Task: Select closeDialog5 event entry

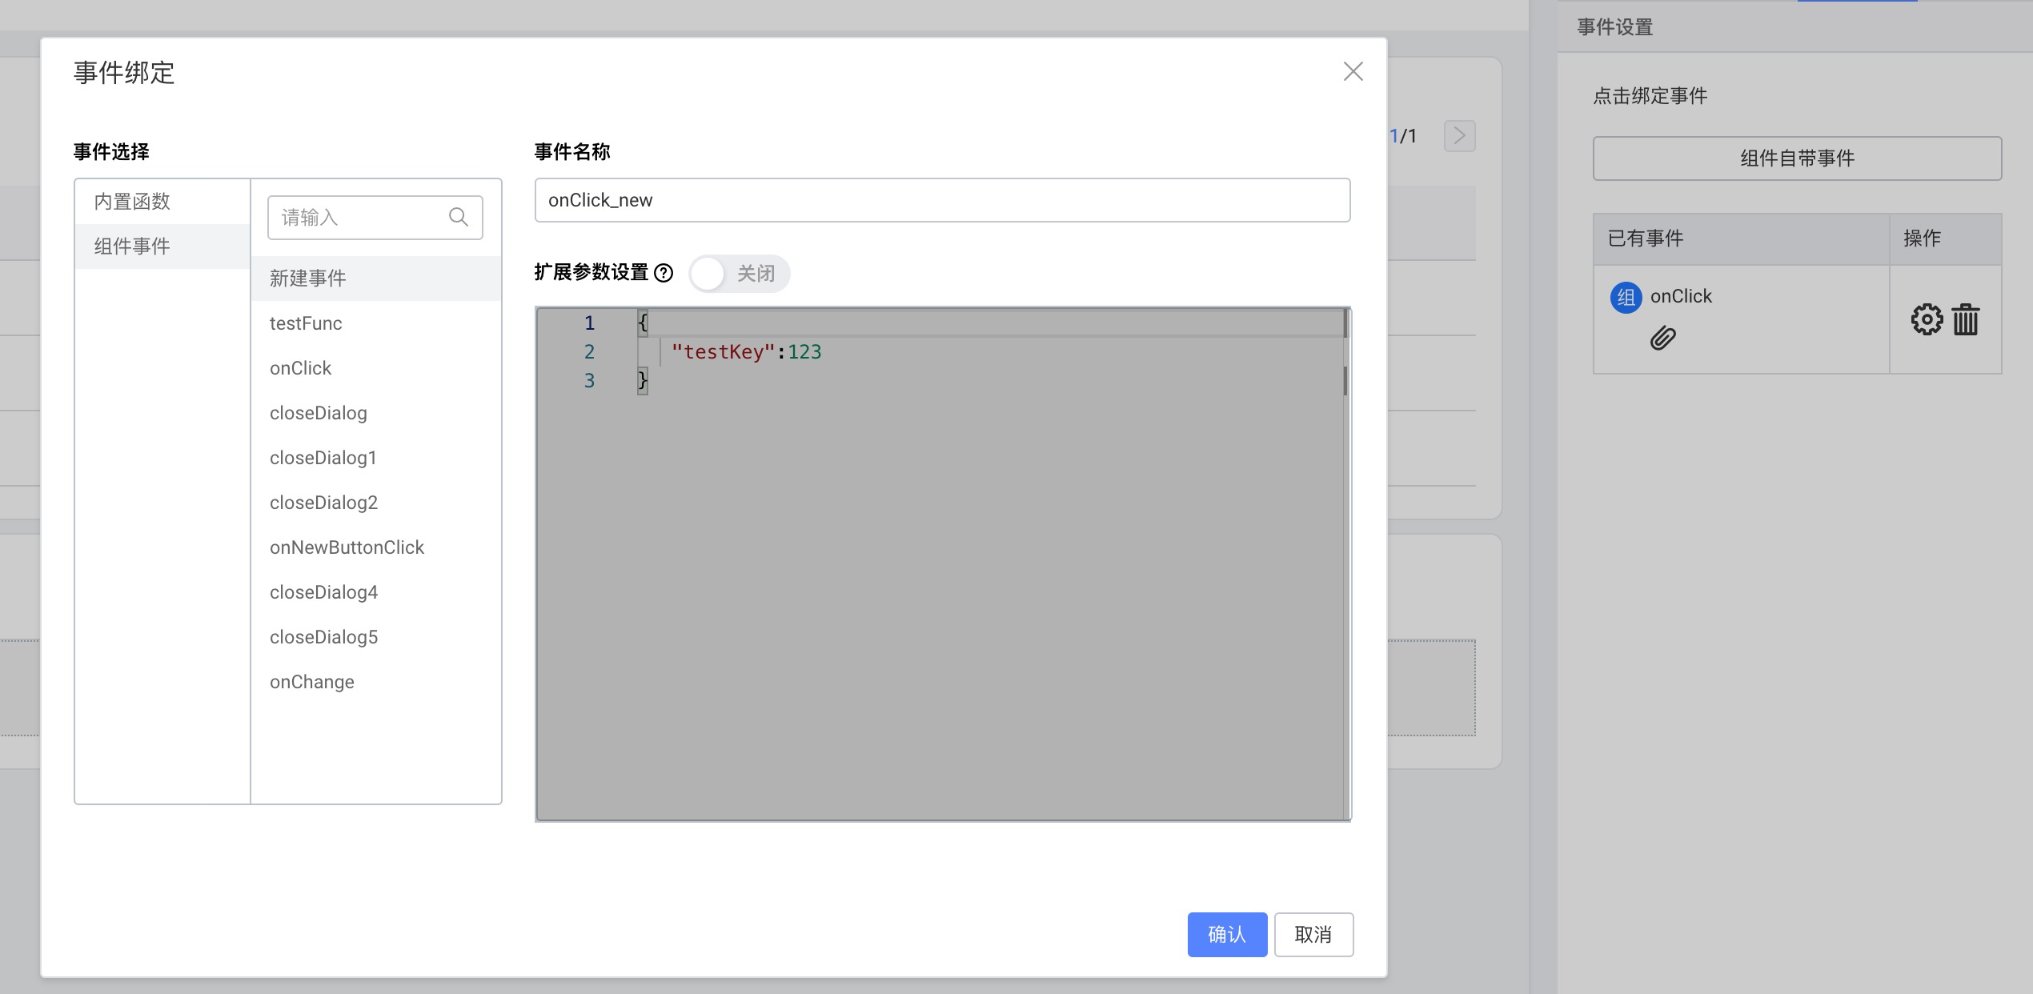Action: coord(323,637)
